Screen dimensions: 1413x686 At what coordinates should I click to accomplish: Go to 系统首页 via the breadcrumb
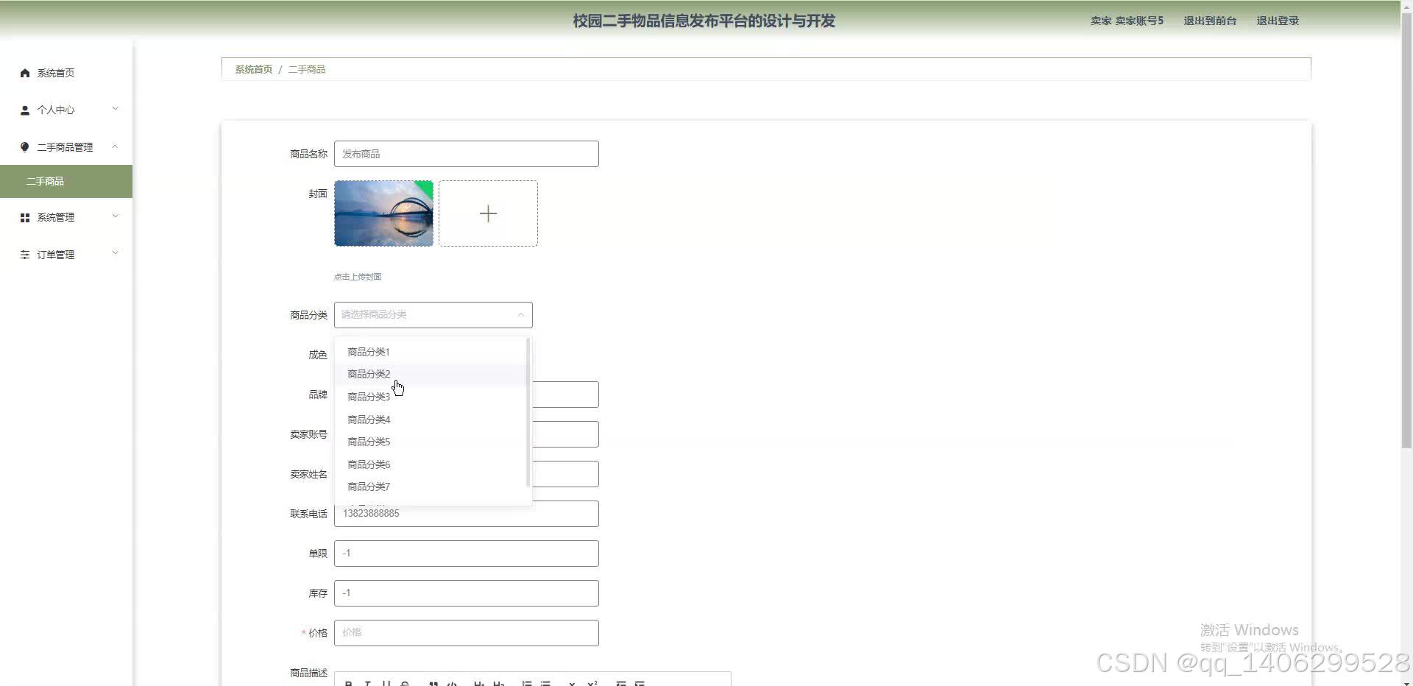point(254,69)
